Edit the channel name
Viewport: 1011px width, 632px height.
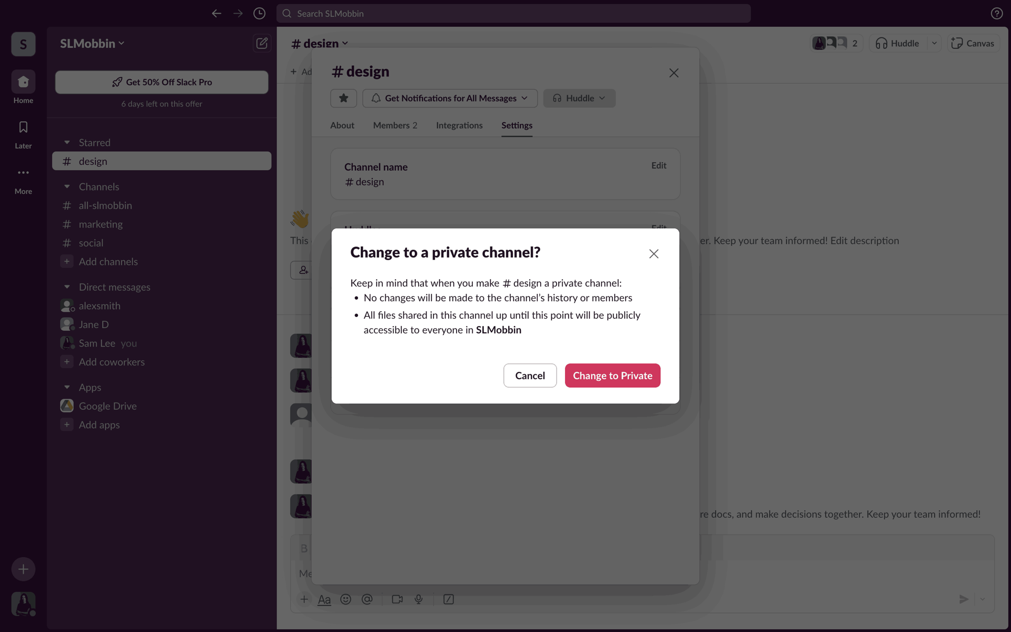coord(659,165)
